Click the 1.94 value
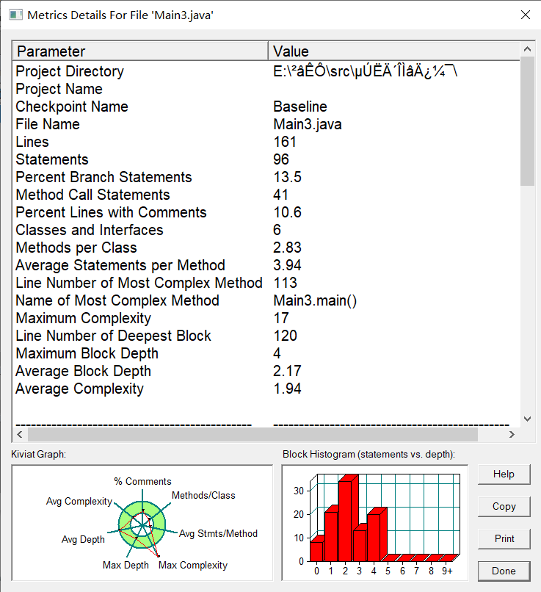Viewport: 541px width, 592px height. pos(287,389)
